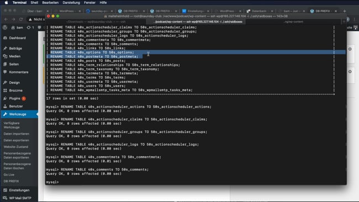Open the Hilfe menu
The width and height of the screenshot is (359, 202).
click(103, 3)
